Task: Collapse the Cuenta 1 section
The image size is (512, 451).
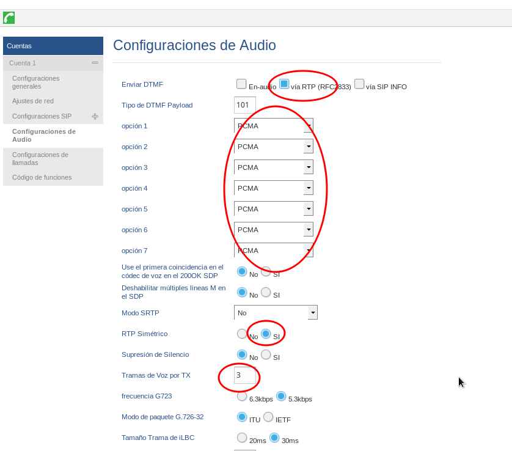Action: 95,63
